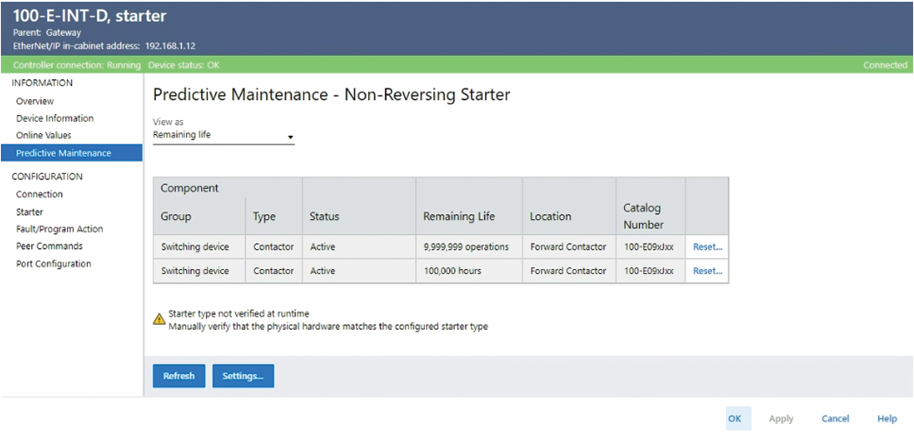Click the Catalog Number column header

tap(643, 216)
